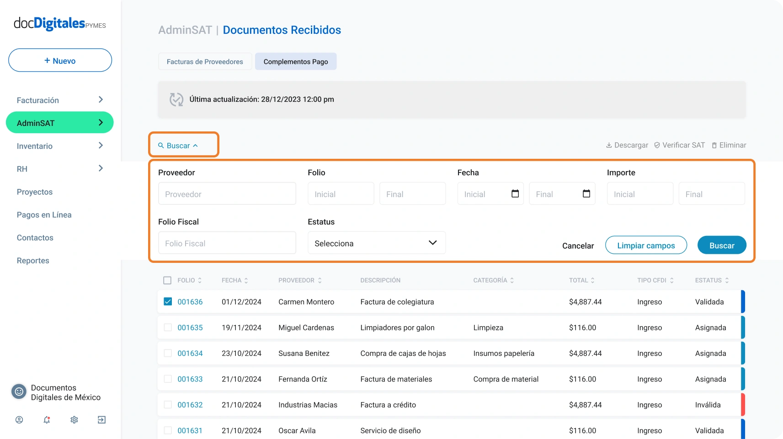Screen dimensions: 783x439
Task: Click Limpiar campos button
Action: 646,245
